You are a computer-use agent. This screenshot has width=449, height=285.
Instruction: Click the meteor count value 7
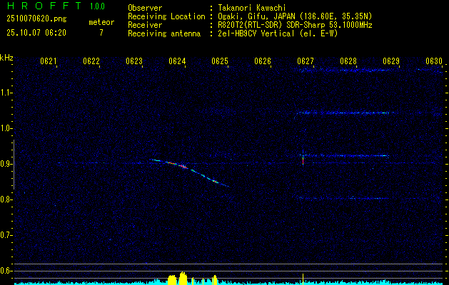pos(101,33)
